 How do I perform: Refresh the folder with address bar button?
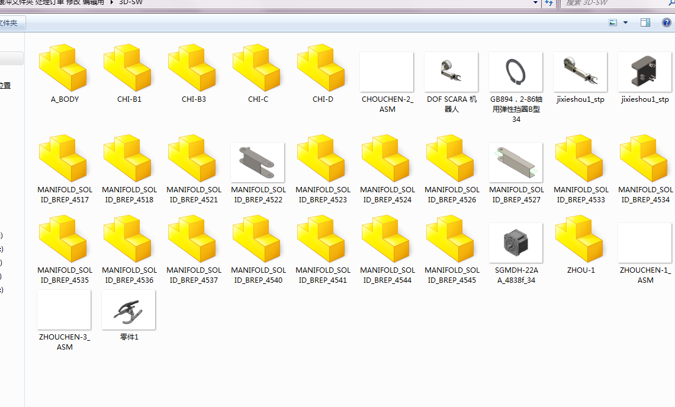[549, 3]
